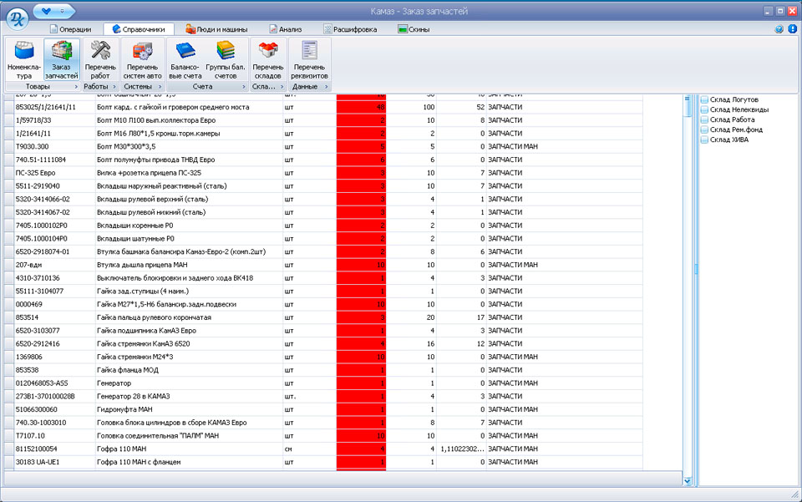Open Балансовые счета

click(185, 60)
